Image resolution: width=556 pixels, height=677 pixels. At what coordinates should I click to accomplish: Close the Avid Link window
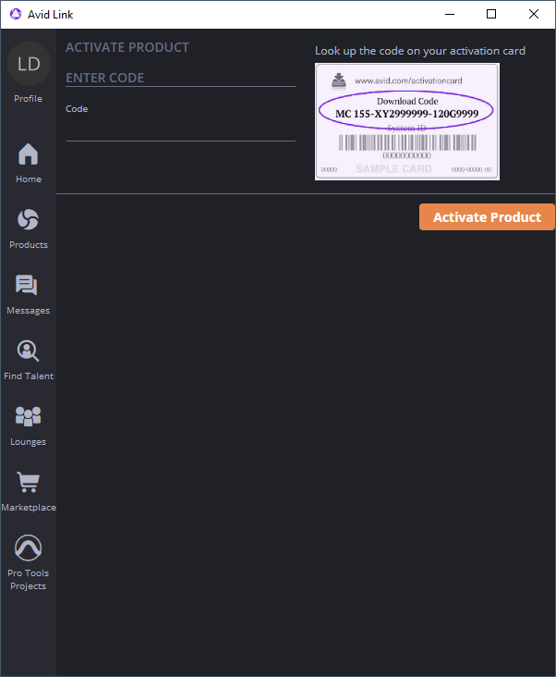[534, 14]
